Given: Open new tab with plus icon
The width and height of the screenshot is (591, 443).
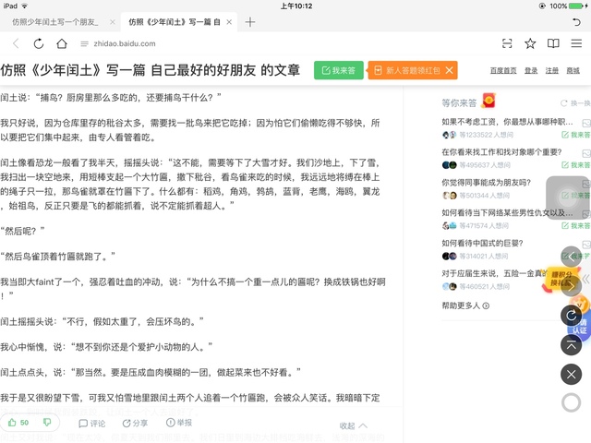Looking at the screenshot, I should [249, 20].
